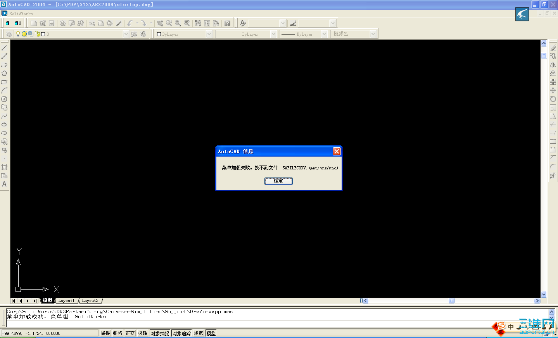Select the Zoom Window tool

178,23
